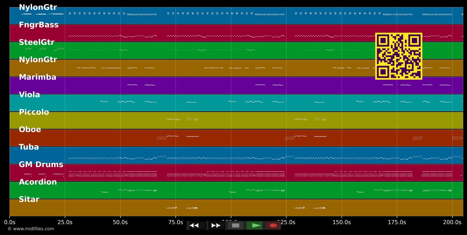The image size is (467, 235).
Task: Choose the Marimba track label
Action: [37, 78]
